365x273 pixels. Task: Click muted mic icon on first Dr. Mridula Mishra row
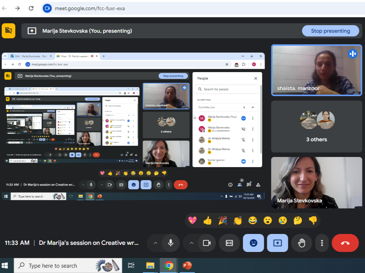(243, 140)
